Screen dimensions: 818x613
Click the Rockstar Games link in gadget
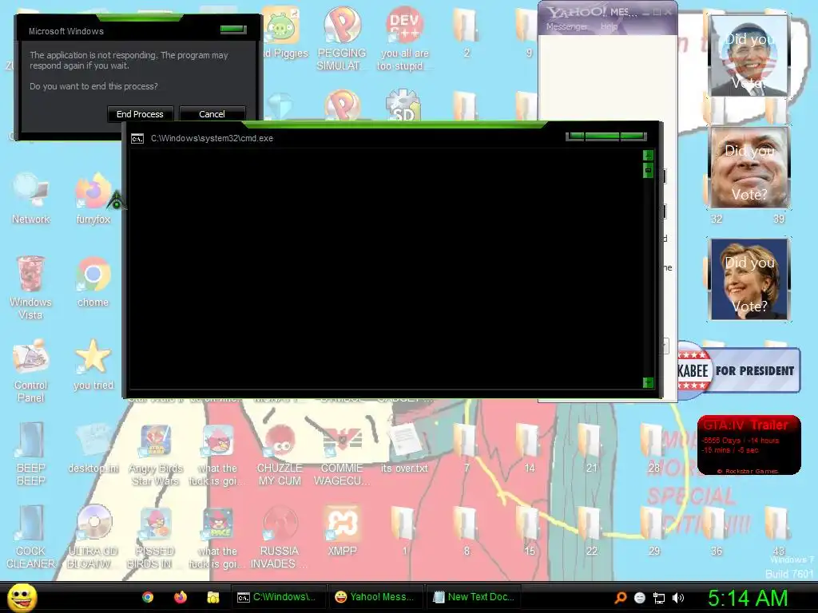pyautogui.click(x=748, y=471)
